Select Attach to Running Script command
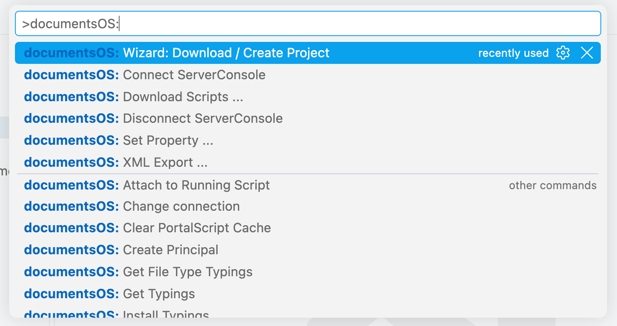The width and height of the screenshot is (617, 326). point(308,185)
